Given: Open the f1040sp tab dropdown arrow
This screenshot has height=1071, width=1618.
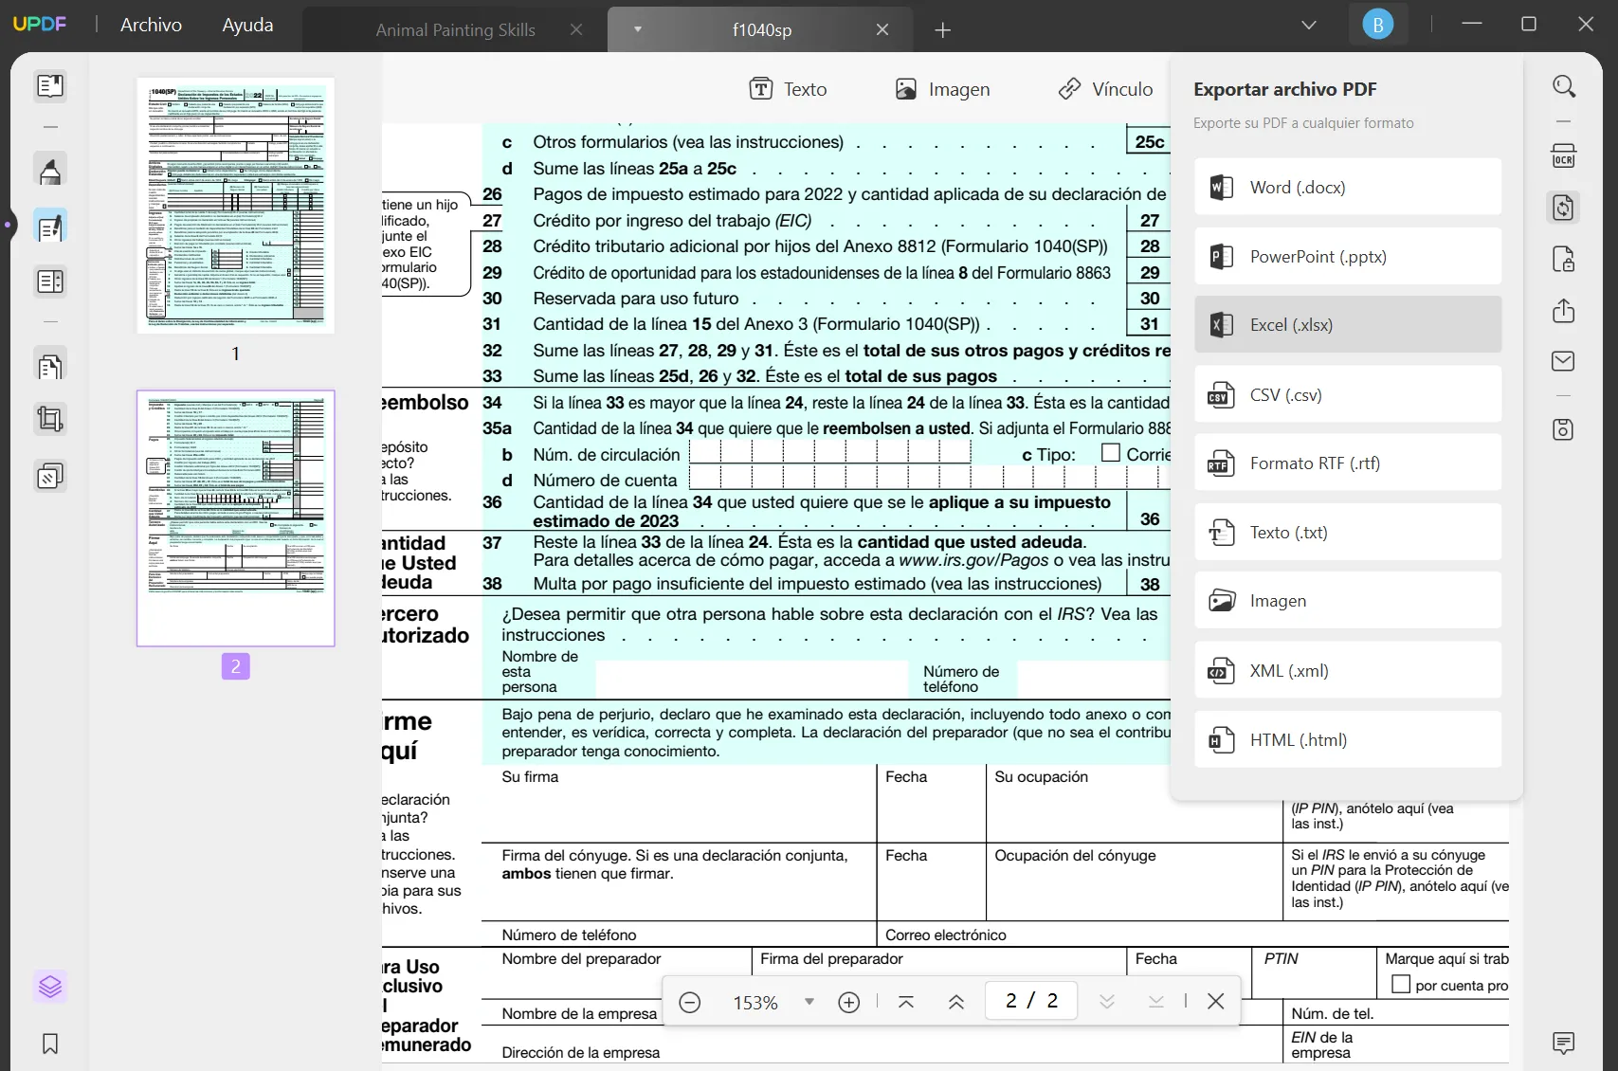Looking at the screenshot, I should (x=638, y=29).
